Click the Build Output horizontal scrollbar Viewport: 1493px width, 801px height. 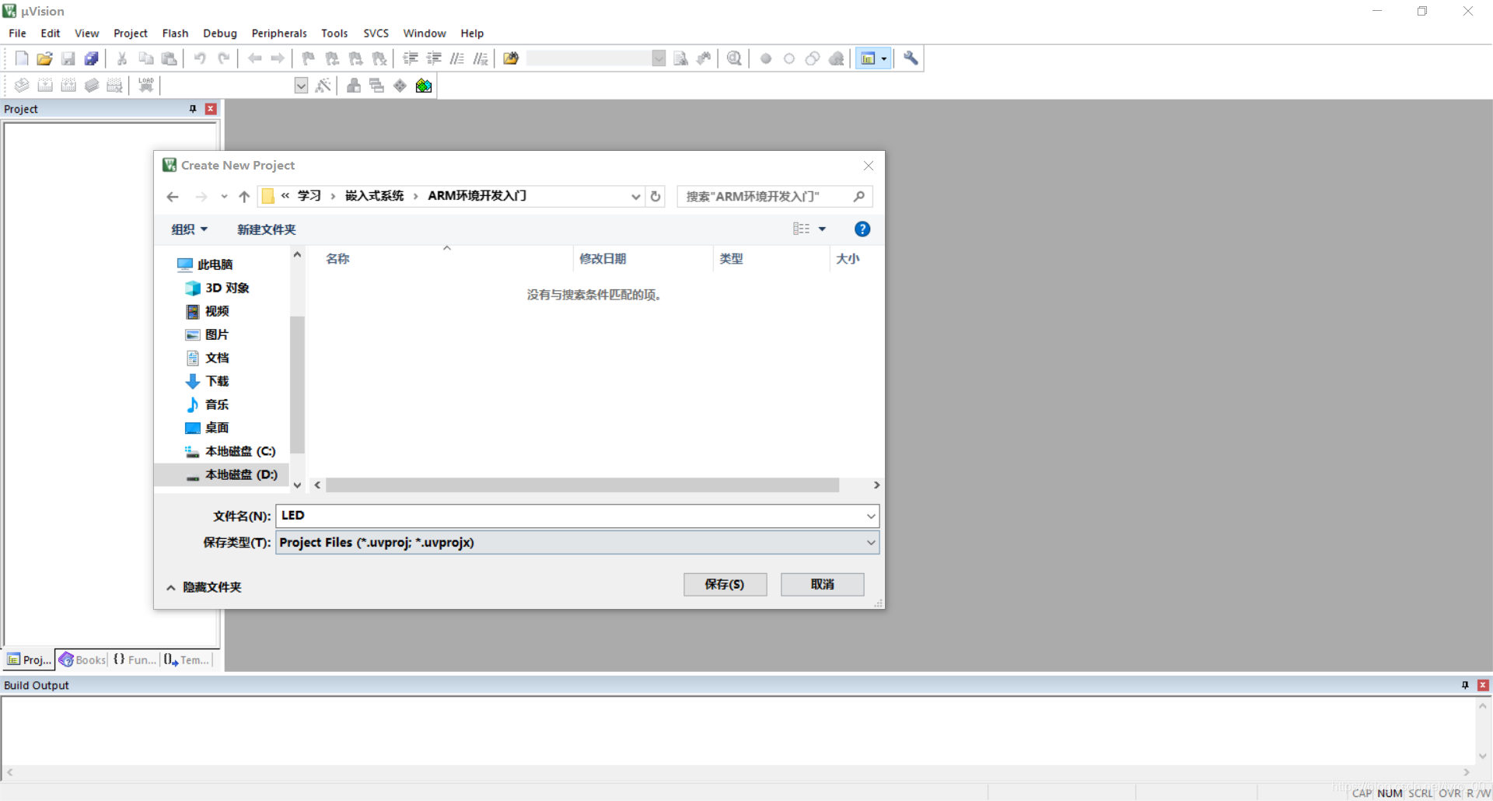click(x=737, y=772)
